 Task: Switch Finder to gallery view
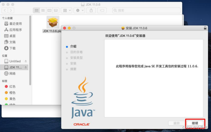pyautogui.click(x=56, y=10)
